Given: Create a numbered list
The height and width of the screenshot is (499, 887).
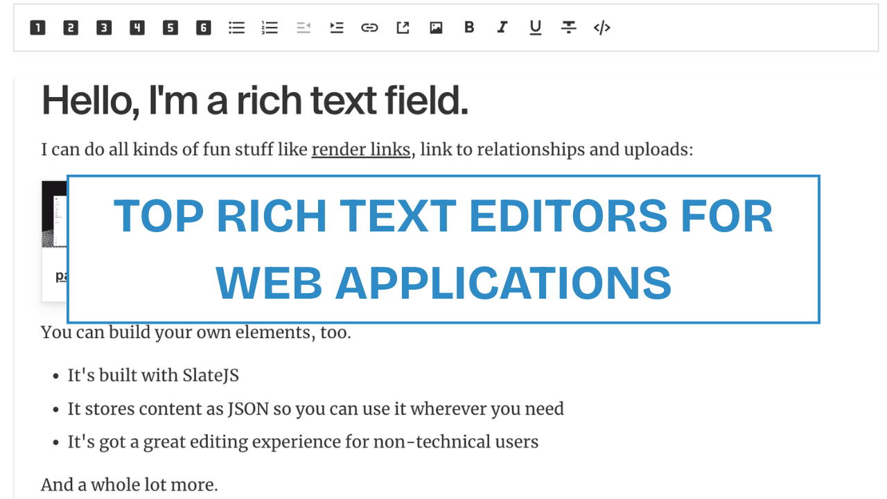Looking at the screenshot, I should [x=270, y=28].
